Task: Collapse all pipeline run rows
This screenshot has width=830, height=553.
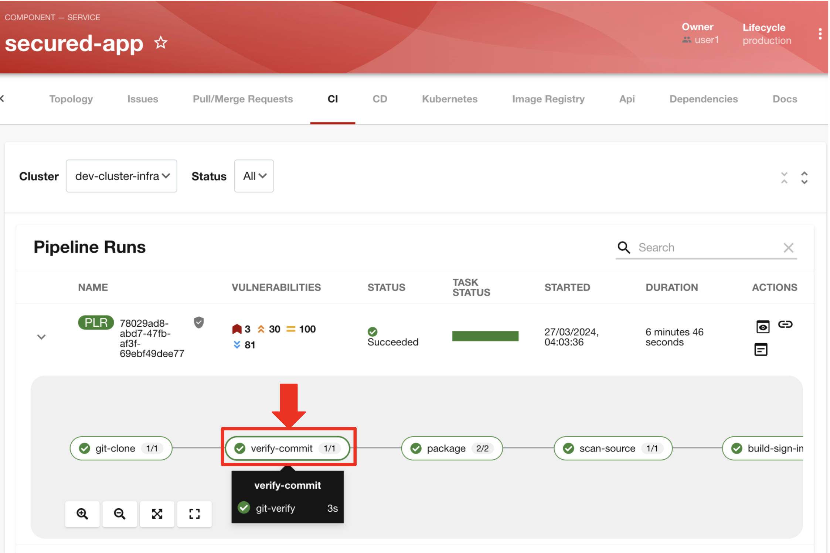Action: click(x=784, y=178)
